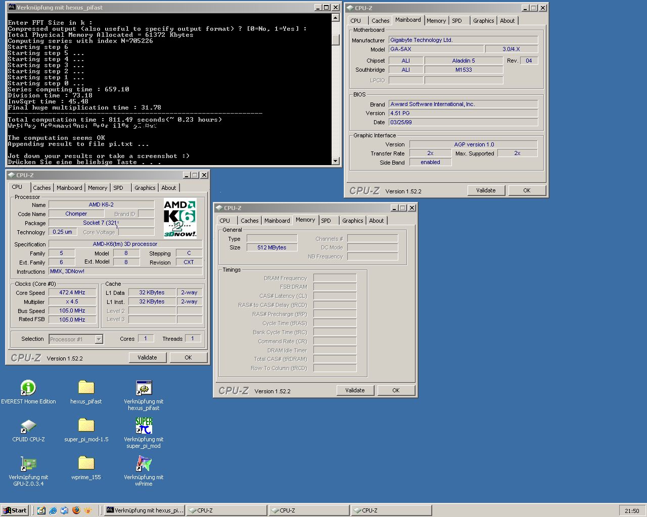This screenshot has height=517, width=647.
Task: Click the Side Band value enabled
Action: (x=430, y=162)
